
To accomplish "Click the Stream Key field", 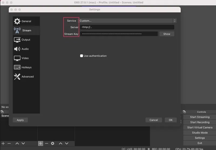I will point(119,34).
